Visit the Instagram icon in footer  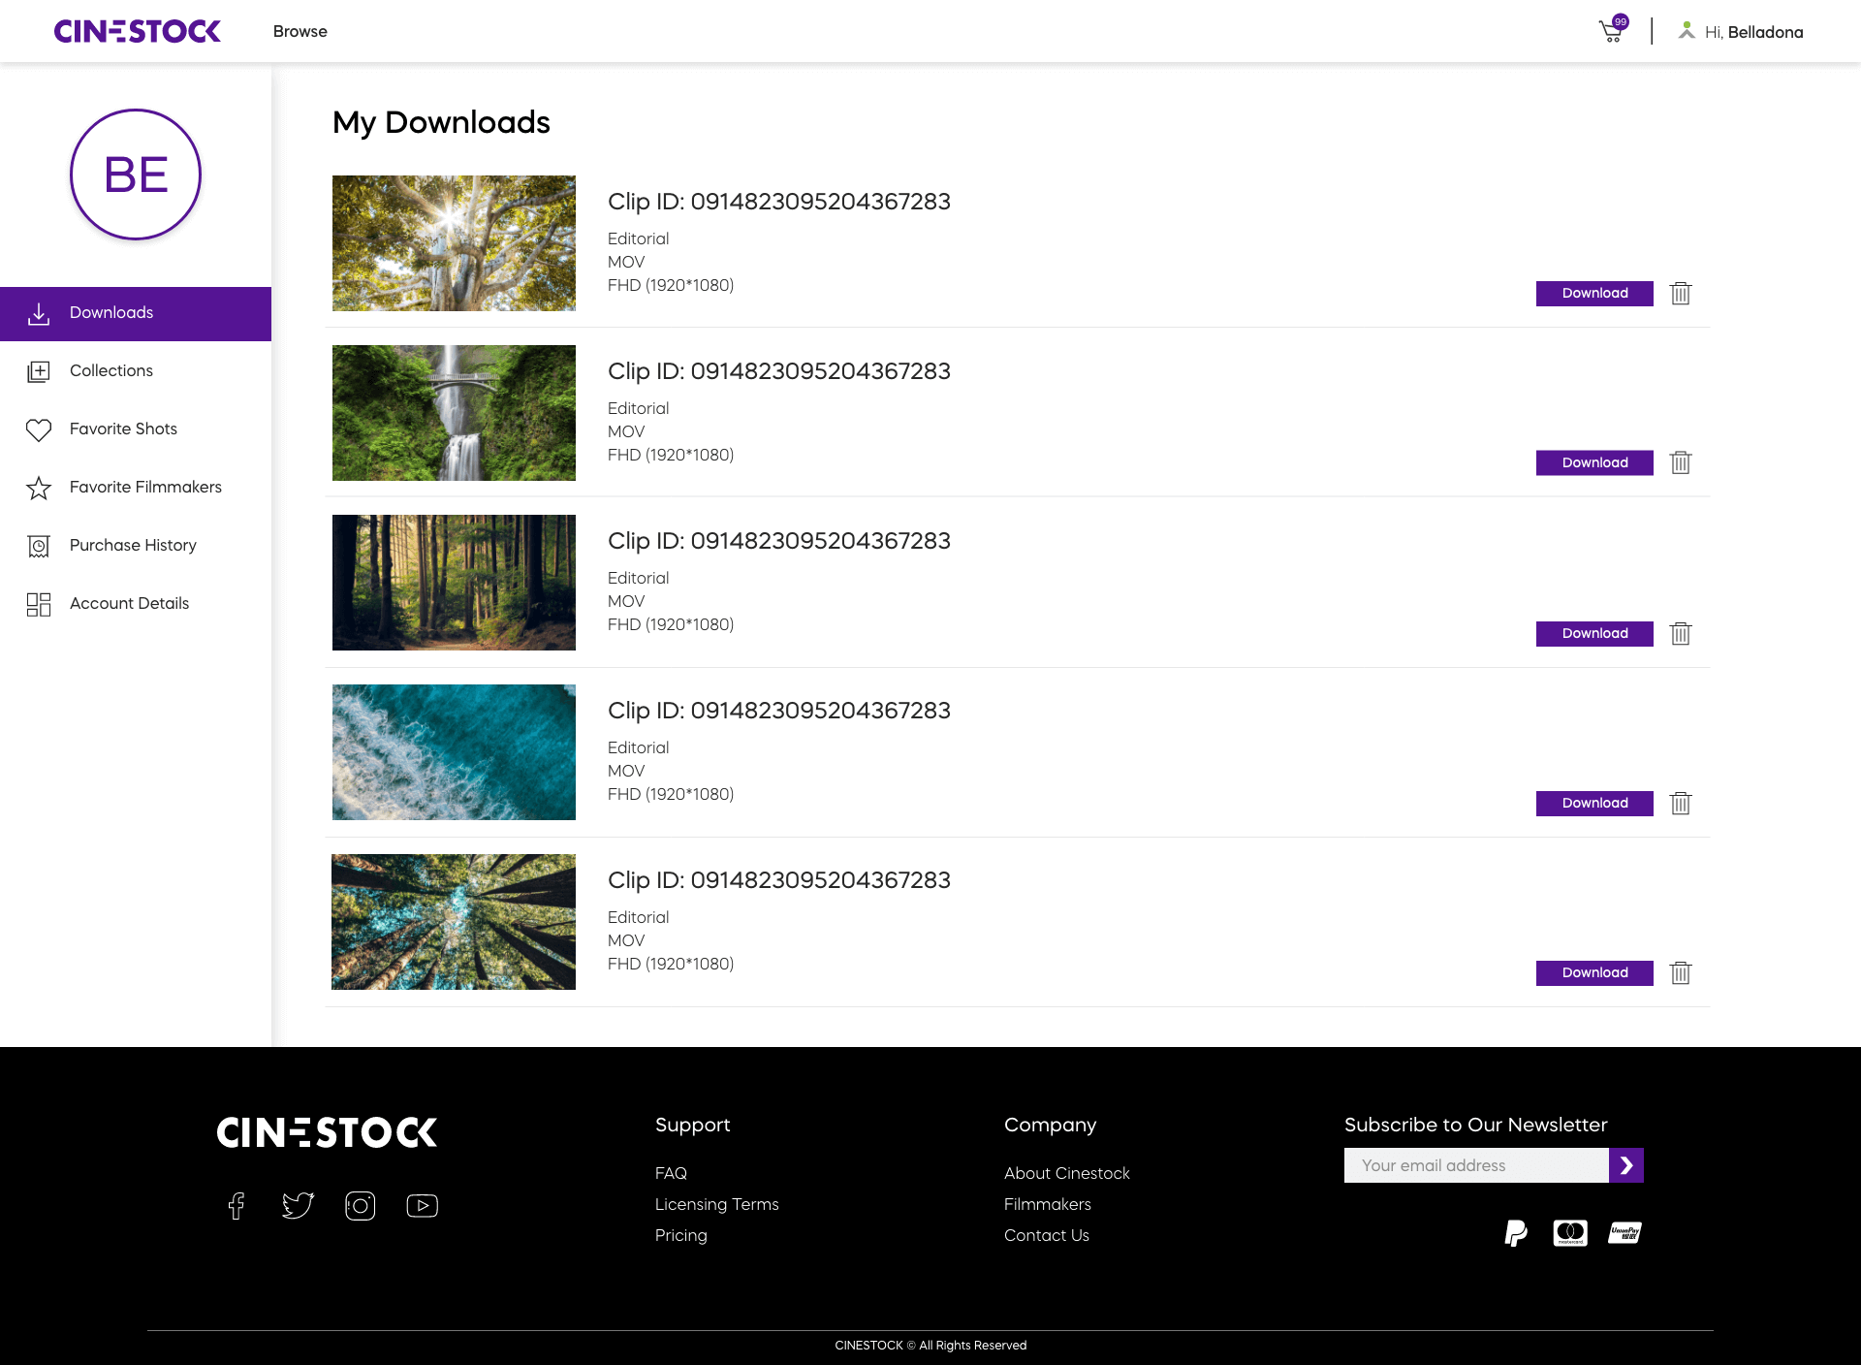pyautogui.click(x=361, y=1206)
